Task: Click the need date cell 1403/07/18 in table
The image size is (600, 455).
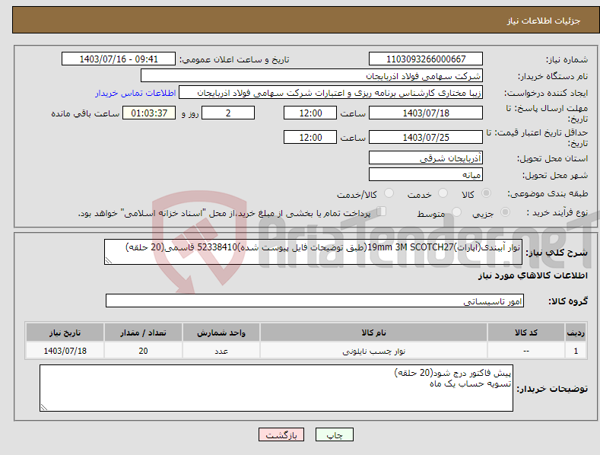Action: (x=65, y=351)
